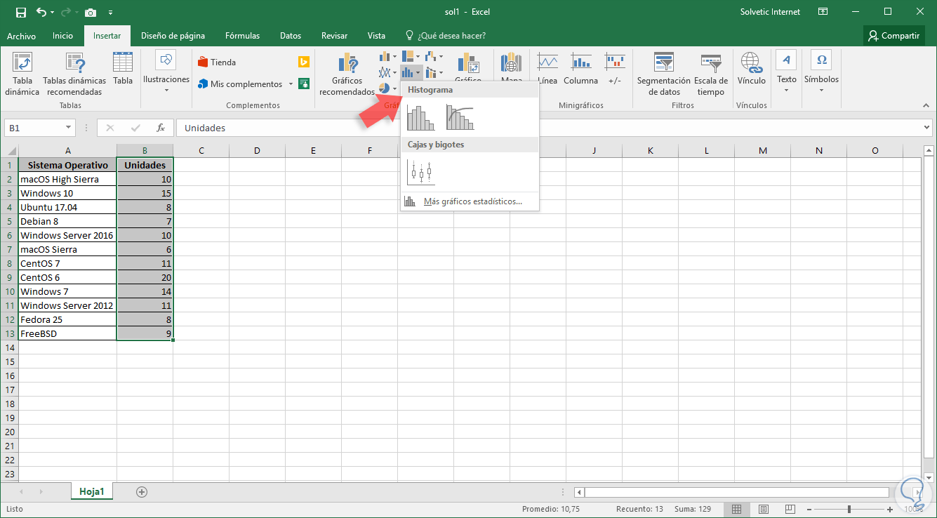The width and height of the screenshot is (937, 518).
Task: Switch to the Datos tab
Action: 291,36
